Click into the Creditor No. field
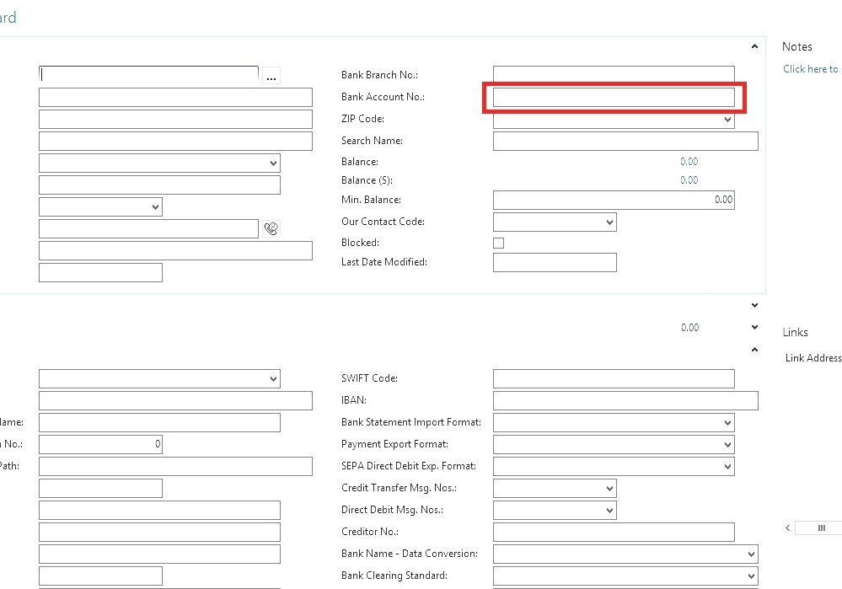The image size is (842, 589). [614, 532]
